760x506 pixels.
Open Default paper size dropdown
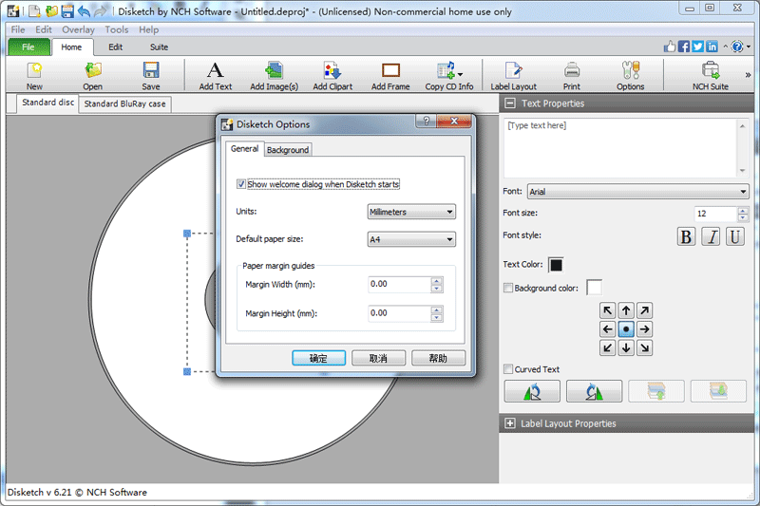411,239
